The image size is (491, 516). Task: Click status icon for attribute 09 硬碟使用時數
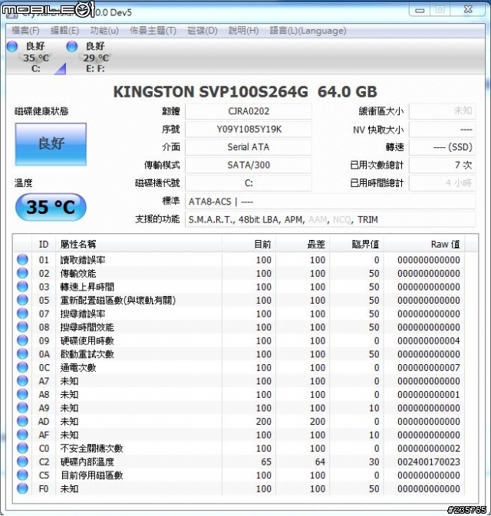(x=22, y=340)
